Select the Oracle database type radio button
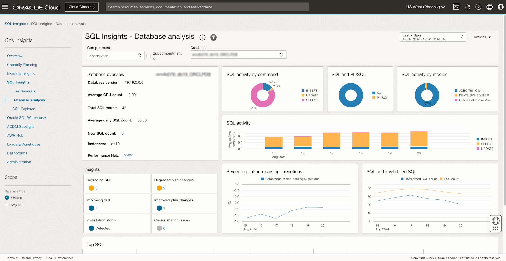The image size is (506, 261). (7, 198)
